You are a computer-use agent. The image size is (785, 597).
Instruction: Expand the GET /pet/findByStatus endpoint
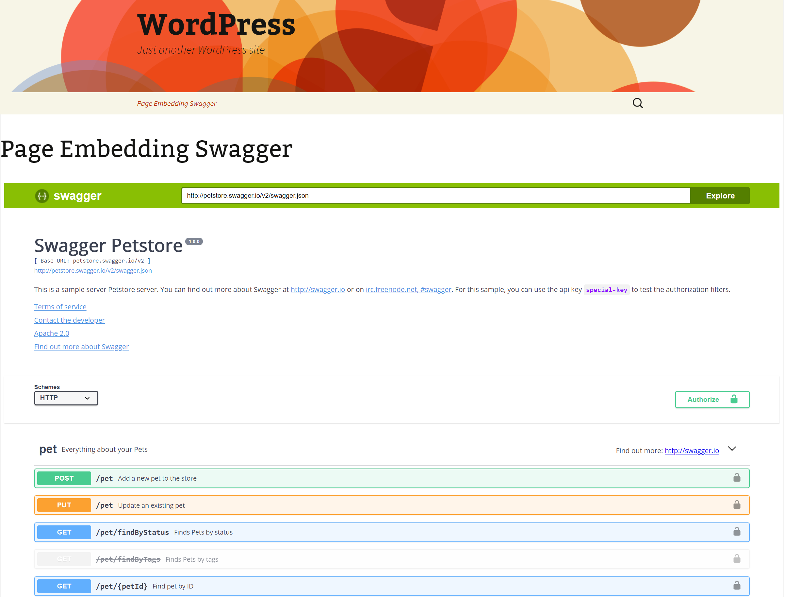coord(392,532)
